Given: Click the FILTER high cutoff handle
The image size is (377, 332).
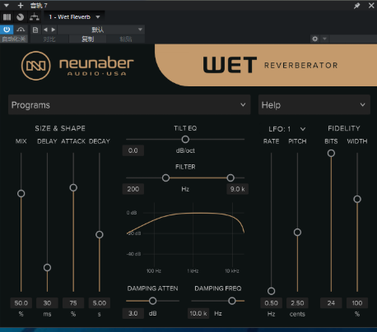Looking at the screenshot, I should 230,178.
